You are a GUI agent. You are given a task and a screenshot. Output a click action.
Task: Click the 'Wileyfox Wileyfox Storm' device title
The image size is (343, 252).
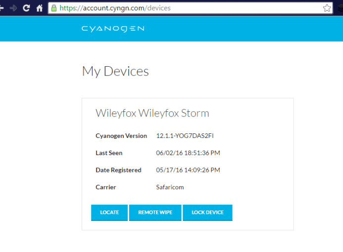152,113
